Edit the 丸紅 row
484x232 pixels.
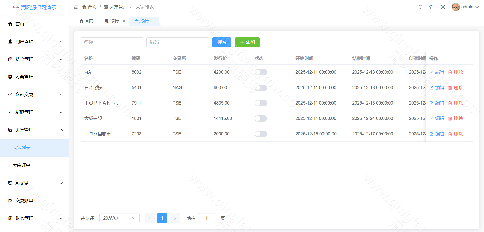click(x=437, y=72)
